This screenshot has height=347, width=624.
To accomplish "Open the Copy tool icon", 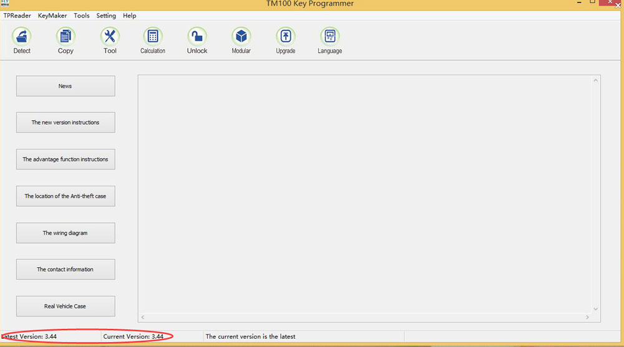I will [66, 37].
